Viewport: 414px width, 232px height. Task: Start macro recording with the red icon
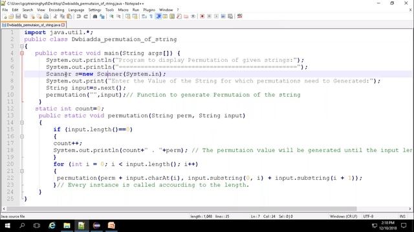(202, 16)
